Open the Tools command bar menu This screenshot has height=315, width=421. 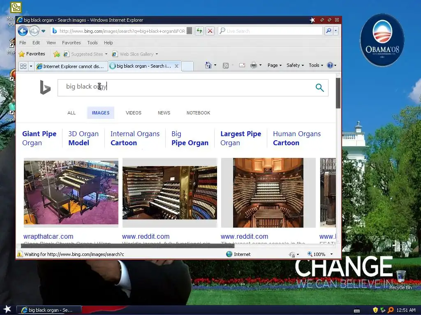tap(316, 65)
